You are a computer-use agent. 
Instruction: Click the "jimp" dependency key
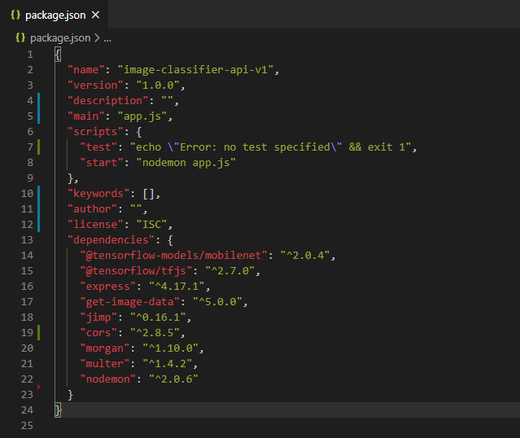pyautogui.click(x=98, y=318)
